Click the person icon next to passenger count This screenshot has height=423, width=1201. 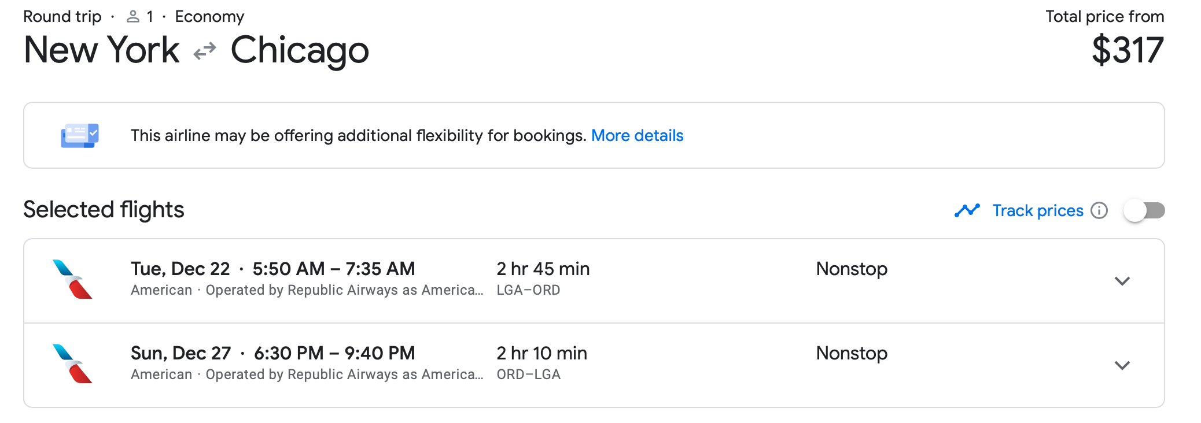132,16
